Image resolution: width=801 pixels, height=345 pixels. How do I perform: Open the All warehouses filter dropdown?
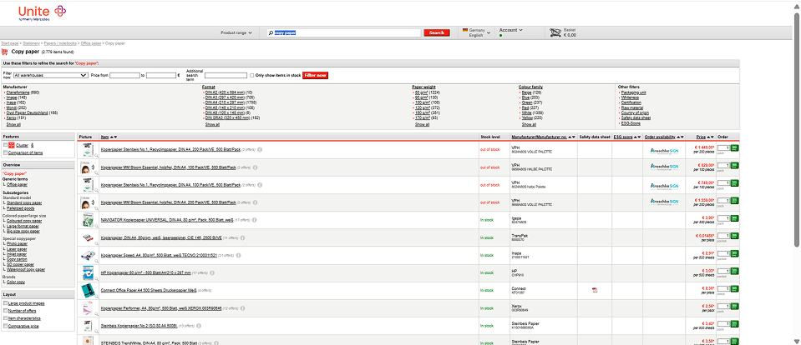click(51, 76)
